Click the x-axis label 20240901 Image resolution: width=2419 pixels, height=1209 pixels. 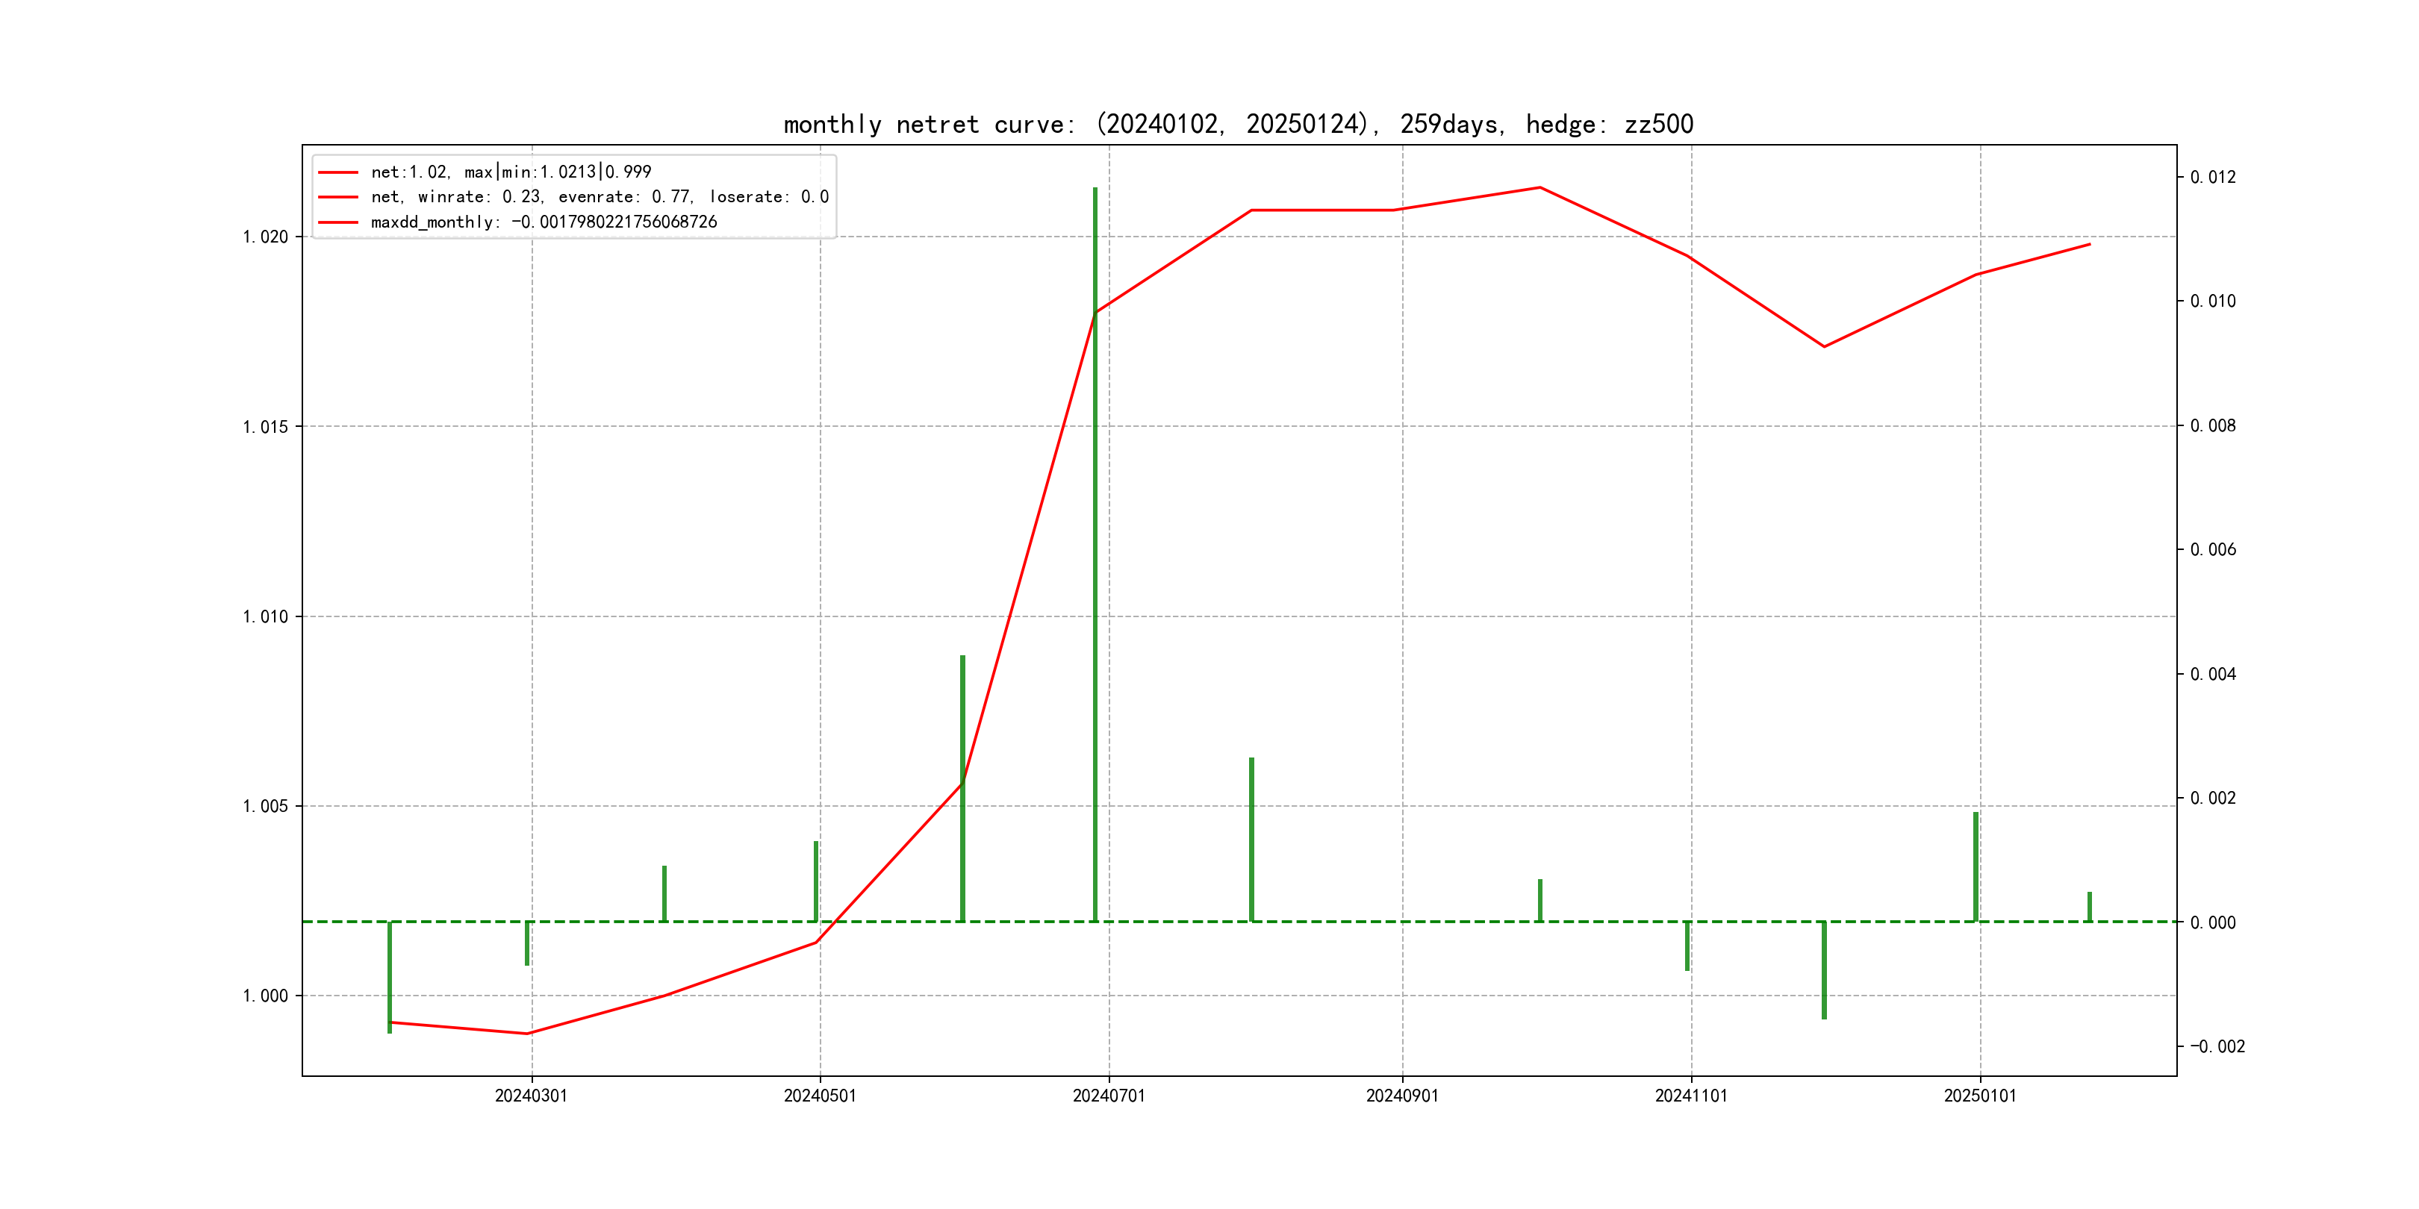(1401, 1096)
